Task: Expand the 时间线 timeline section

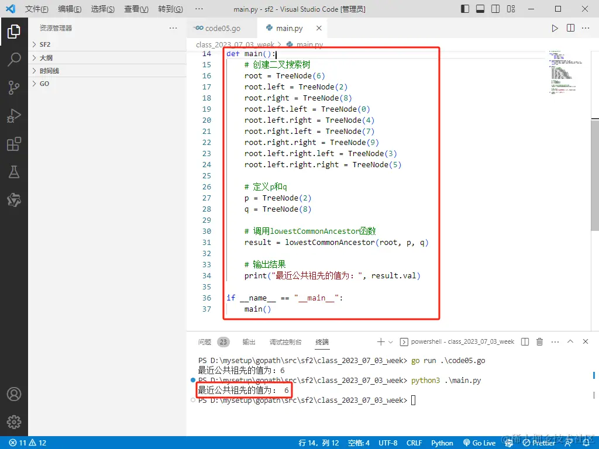Action: (108, 71)
